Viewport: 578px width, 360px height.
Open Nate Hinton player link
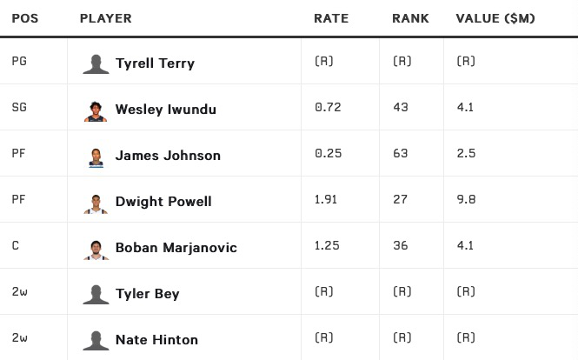[156, 340]
